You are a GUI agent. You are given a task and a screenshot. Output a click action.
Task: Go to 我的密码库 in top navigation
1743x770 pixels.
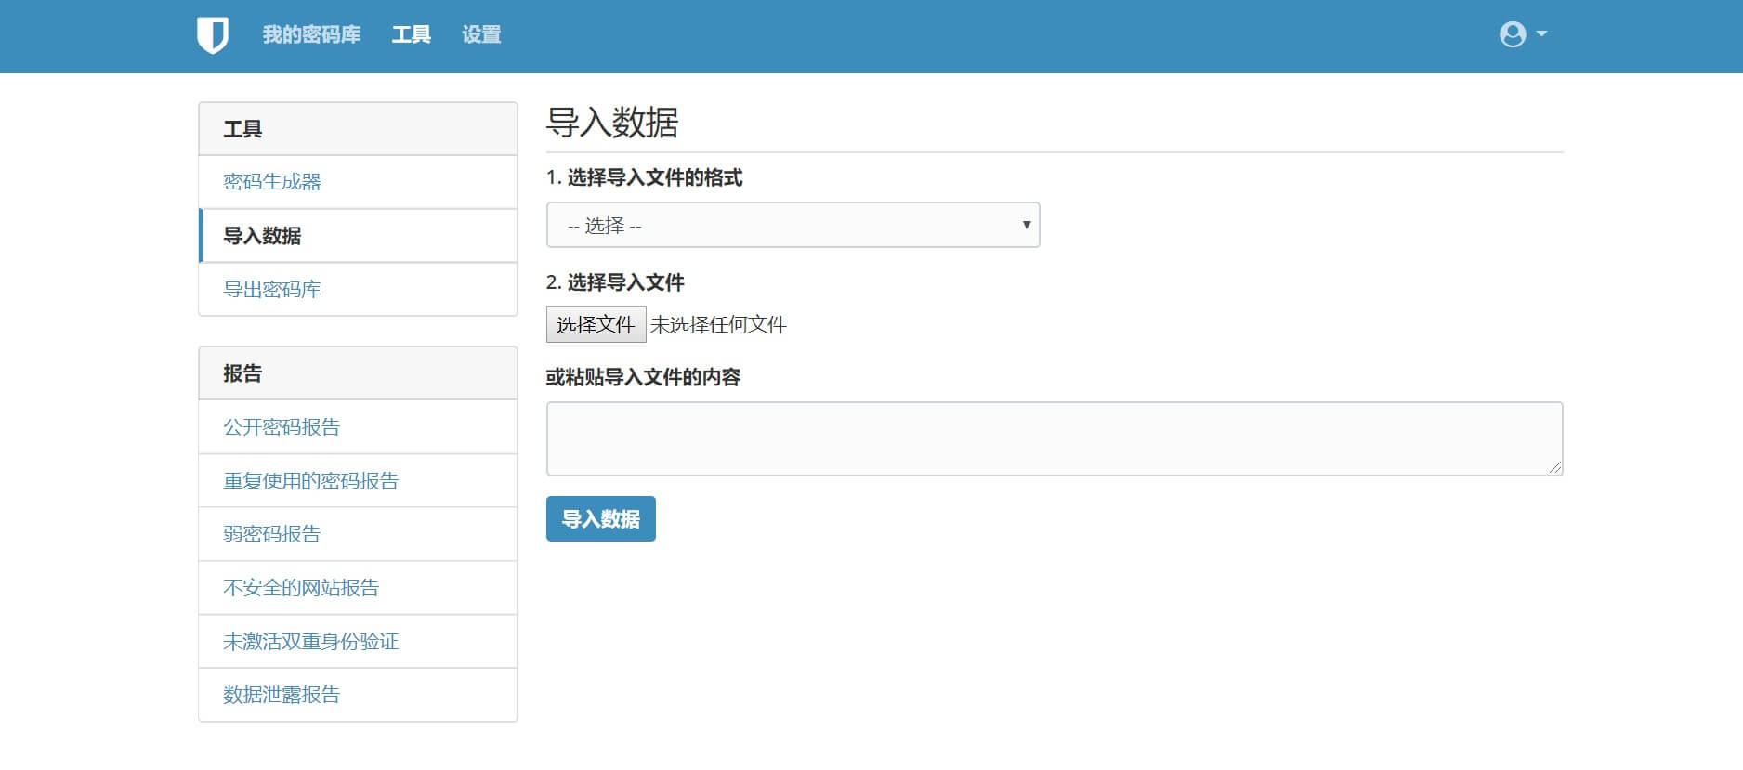click(x=311, y=35)
